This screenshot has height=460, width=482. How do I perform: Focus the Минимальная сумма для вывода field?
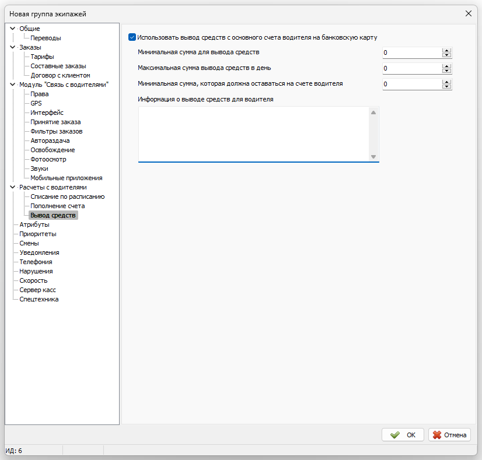click(412, 53)
